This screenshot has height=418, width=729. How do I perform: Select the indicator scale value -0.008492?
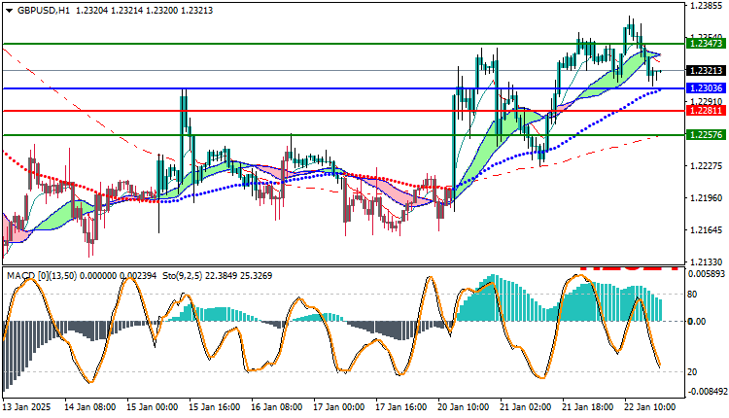click(x=708, y=392)
